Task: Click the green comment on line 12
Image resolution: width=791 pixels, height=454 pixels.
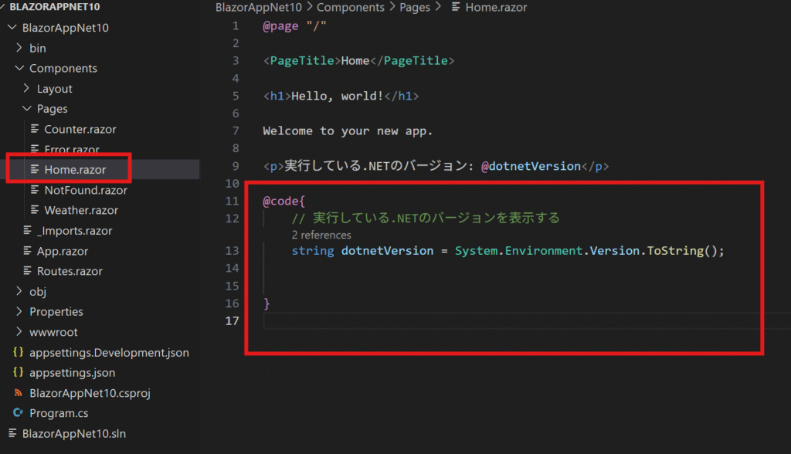Action: (x=426, y=218)
